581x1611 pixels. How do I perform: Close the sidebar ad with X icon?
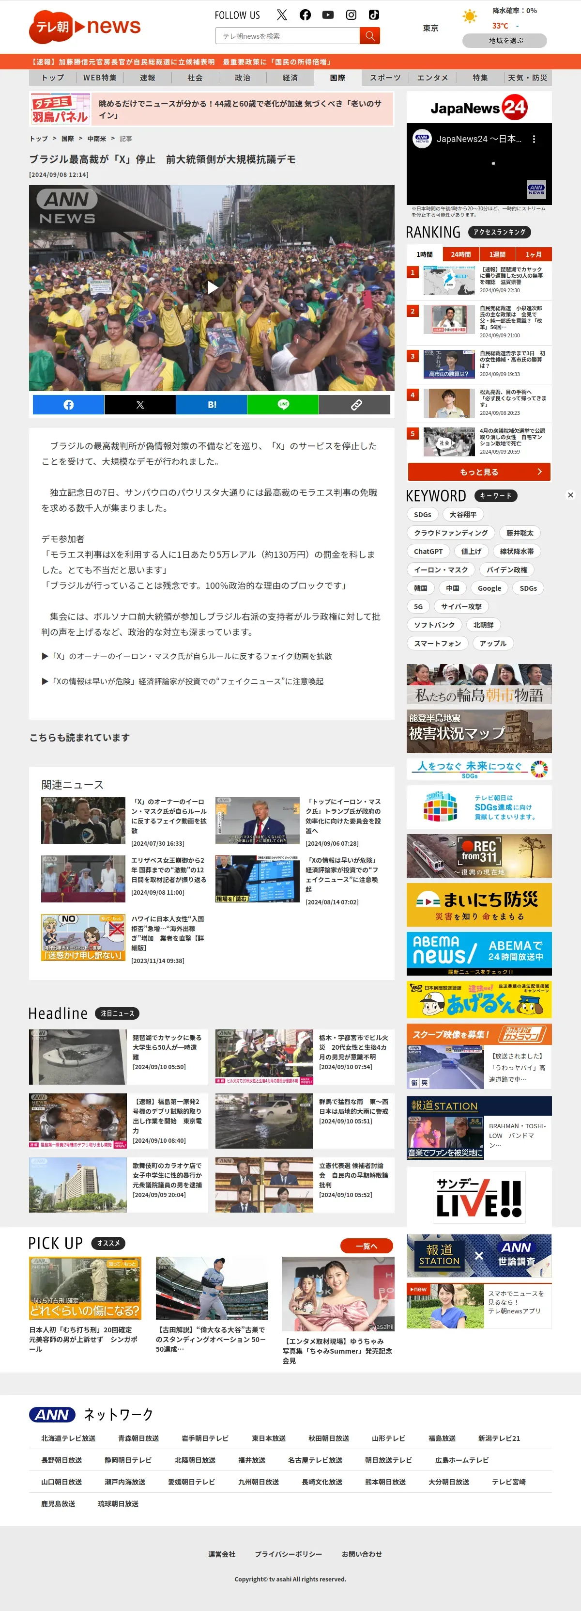[x=570, y=495]
